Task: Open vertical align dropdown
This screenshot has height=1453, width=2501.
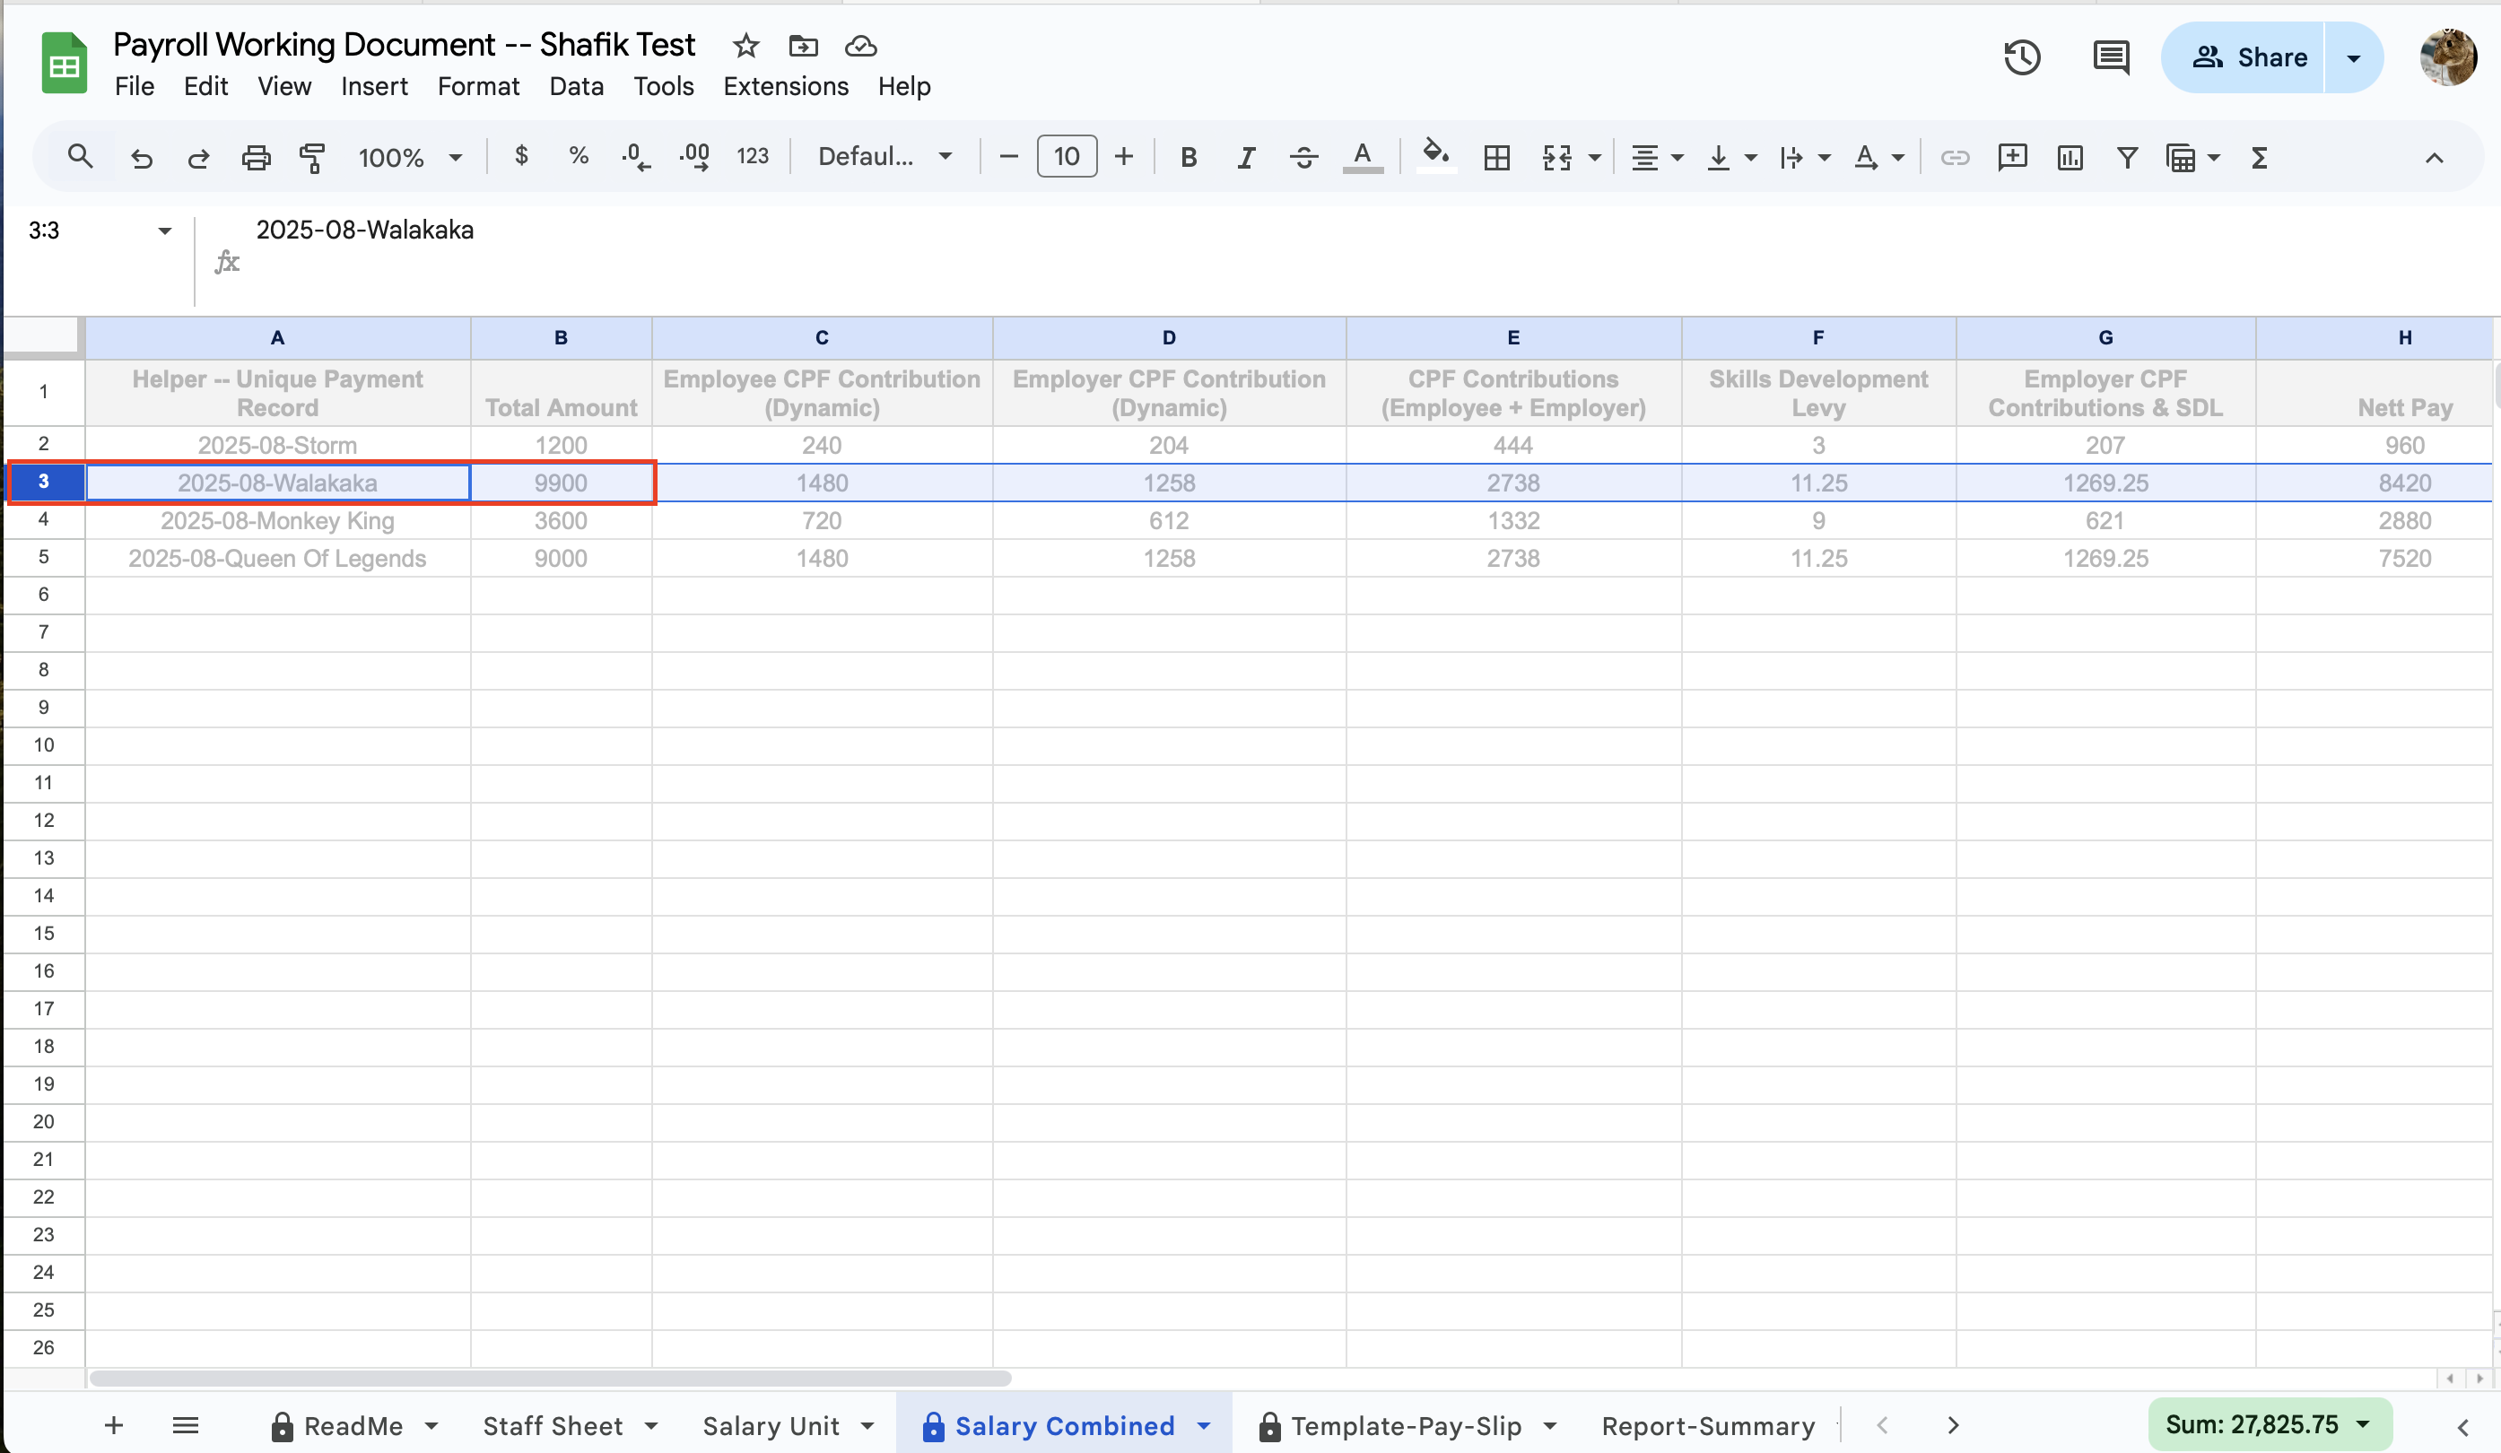Action: 1730,157
